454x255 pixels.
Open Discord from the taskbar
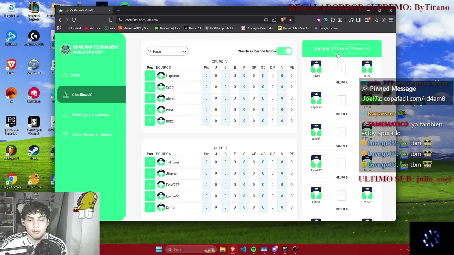click(x=275, y=249)
